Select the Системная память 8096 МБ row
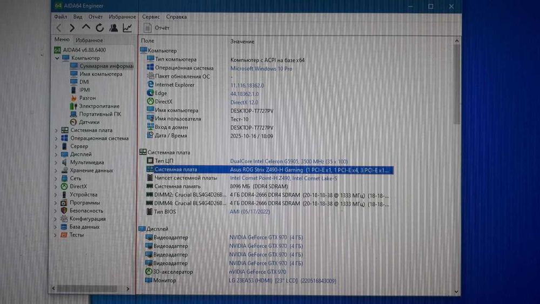Viewport: 540px width, 304px height. (217, 186)
